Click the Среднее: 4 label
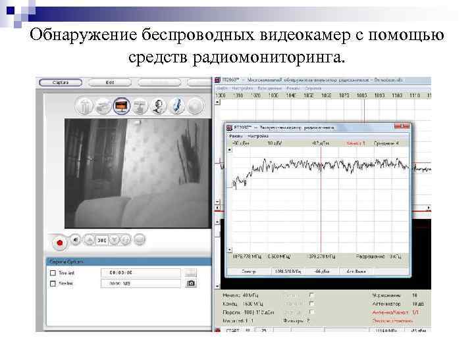The image size is (474, 355). click(386, 143)
